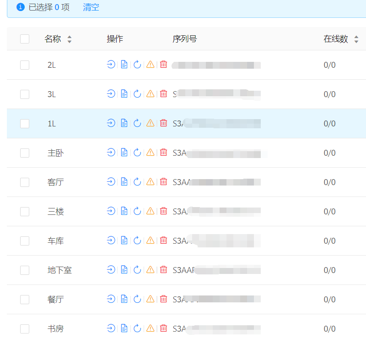Screen dimensions: 366x339
Task: Click the refresh icon in the 车库 row
Action: (x=137, y=241)
